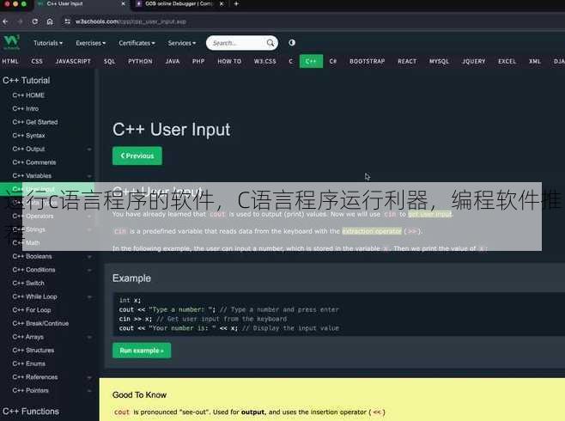This screenshot has width=565, height=421.
Task: Open C++ Get Started in sidebar
Action: (x=35, y=122)
